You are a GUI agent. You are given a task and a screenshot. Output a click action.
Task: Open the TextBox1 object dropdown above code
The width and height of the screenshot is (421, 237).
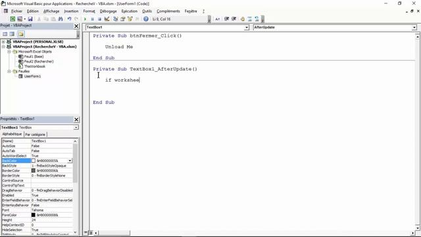[x=247, y=28]
